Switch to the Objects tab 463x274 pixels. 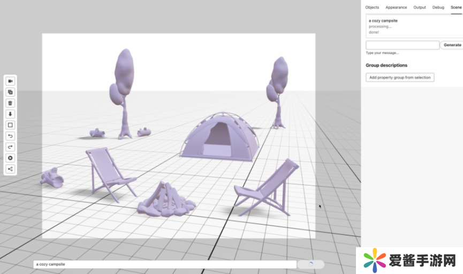[372, 8]
